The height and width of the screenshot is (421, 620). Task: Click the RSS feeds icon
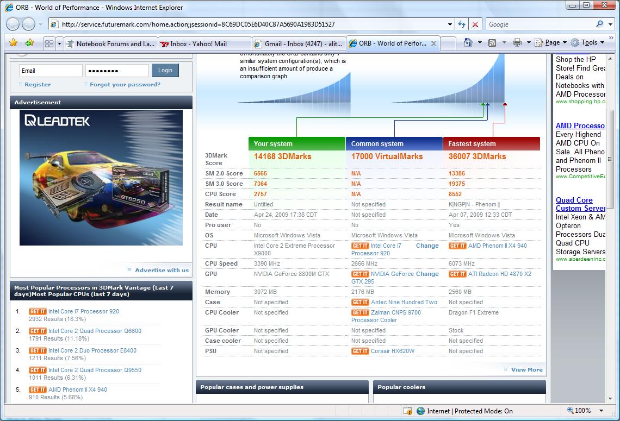pyautogui.click(x=492, y=43)
